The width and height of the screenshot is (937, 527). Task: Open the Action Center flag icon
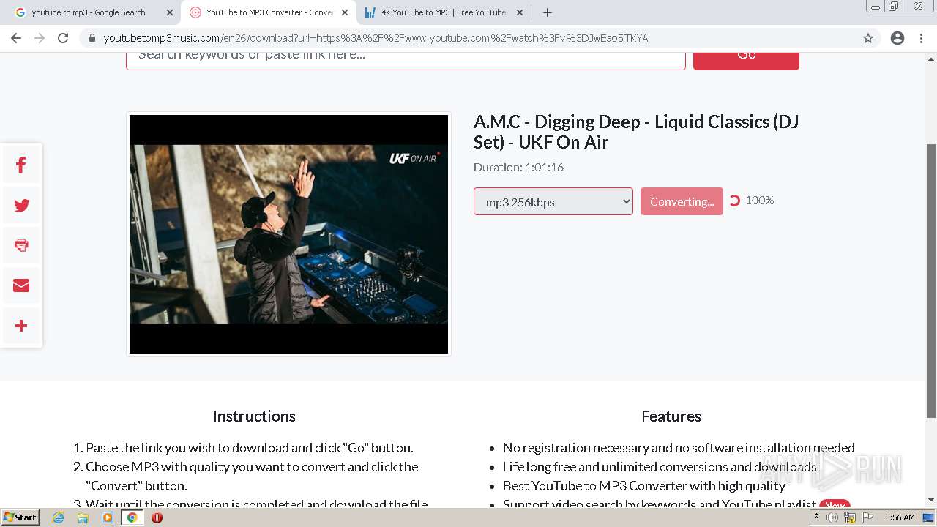click(x=866, y=517)
